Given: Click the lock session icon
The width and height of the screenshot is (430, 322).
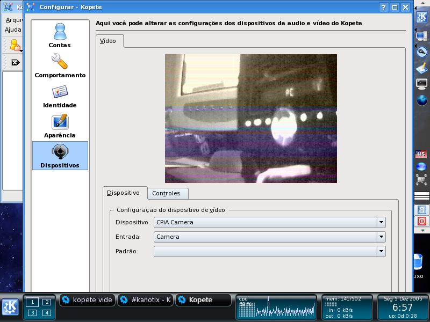Looking at the screenshot, I should (x=422, y=210).
